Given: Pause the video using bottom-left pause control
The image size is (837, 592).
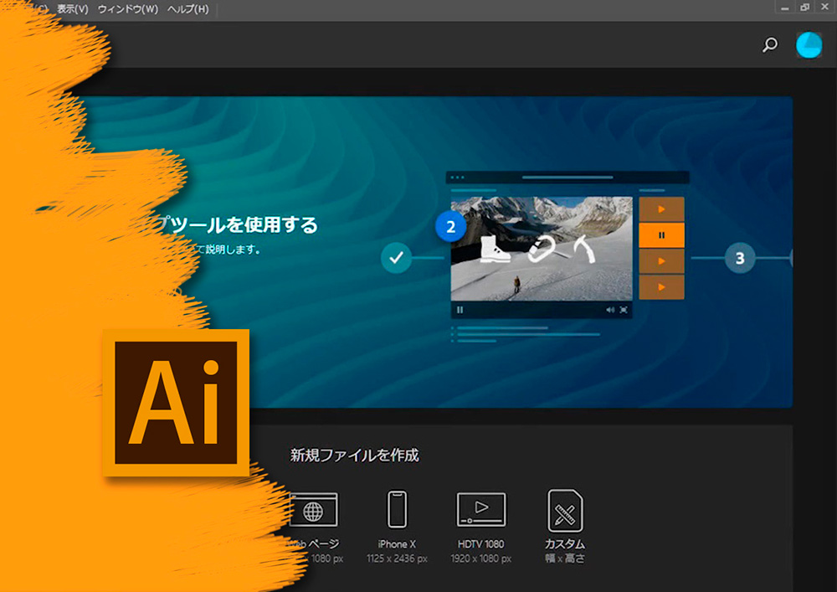Looking at the screenshot, I should tap(460, 310).
